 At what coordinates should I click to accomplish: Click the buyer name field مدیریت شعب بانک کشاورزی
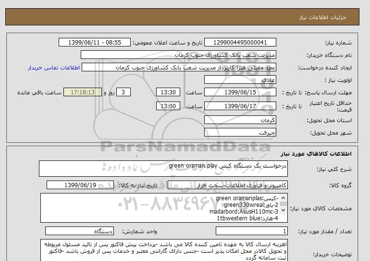[x=178, y=55]
